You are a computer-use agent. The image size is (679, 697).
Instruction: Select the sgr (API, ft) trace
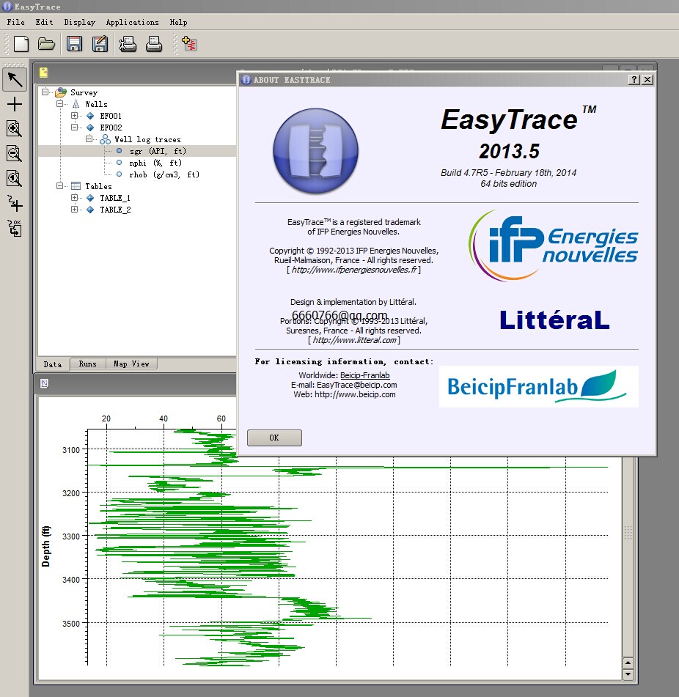tap(158, 151)
